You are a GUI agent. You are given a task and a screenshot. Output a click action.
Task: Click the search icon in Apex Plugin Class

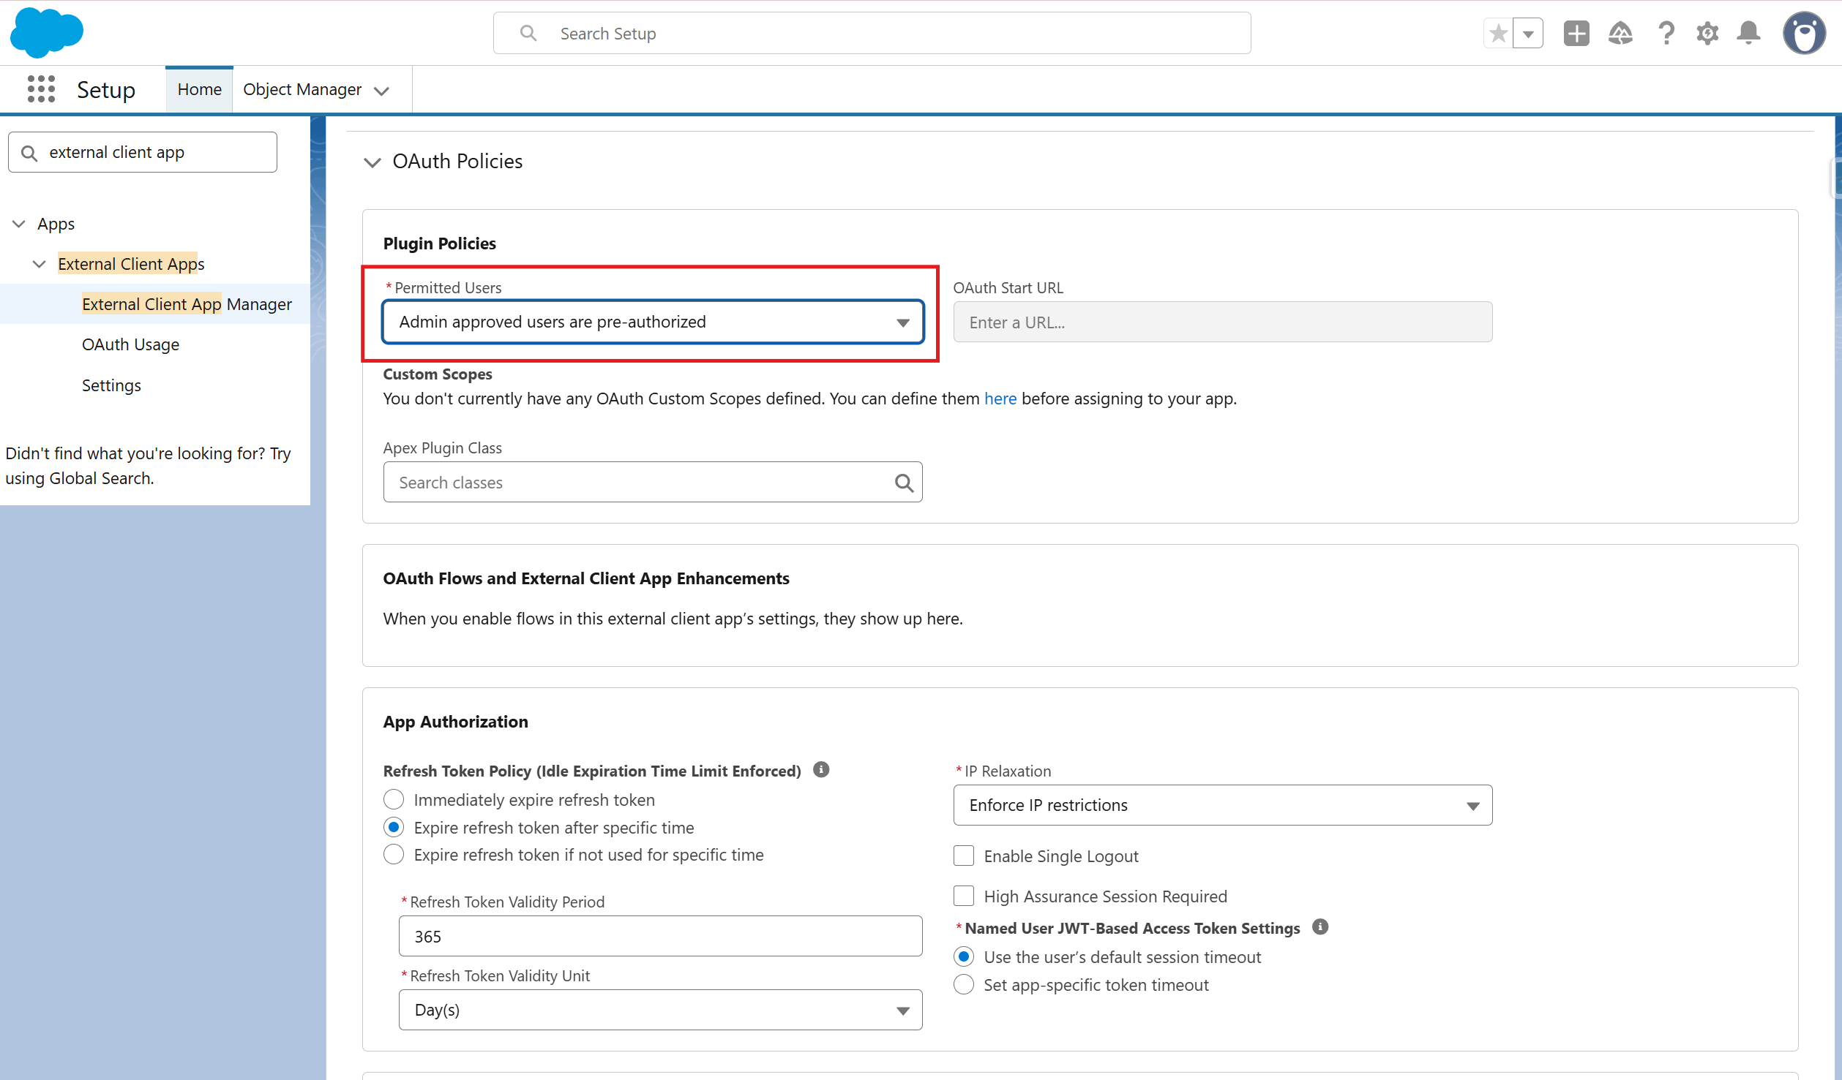click(904, 483)
